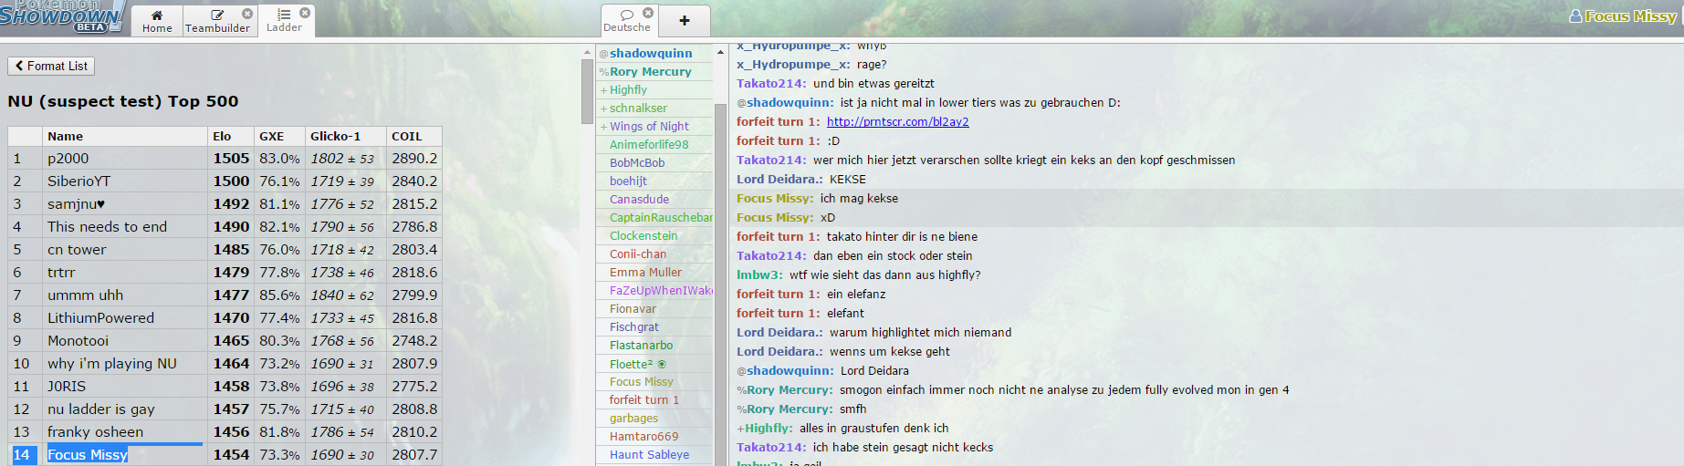
Task: Open the Home tab
Action: point(157,20)
